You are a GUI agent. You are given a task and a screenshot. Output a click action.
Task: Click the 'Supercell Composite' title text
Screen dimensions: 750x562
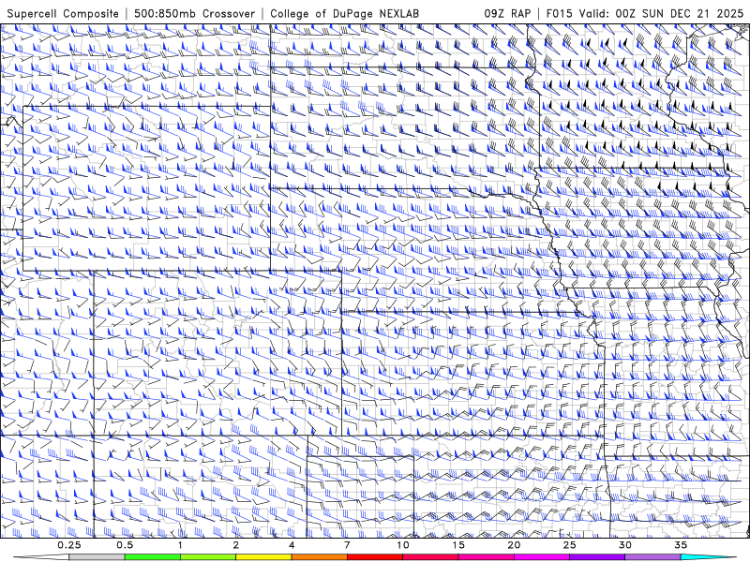pos(63,14)
